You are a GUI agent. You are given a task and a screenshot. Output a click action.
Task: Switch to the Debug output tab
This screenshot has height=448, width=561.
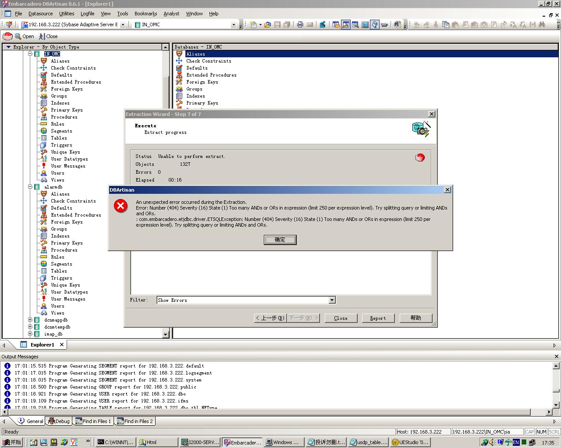pos(58,421)
